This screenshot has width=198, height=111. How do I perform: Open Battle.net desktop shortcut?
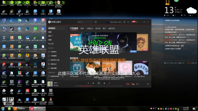click(20, 91)
